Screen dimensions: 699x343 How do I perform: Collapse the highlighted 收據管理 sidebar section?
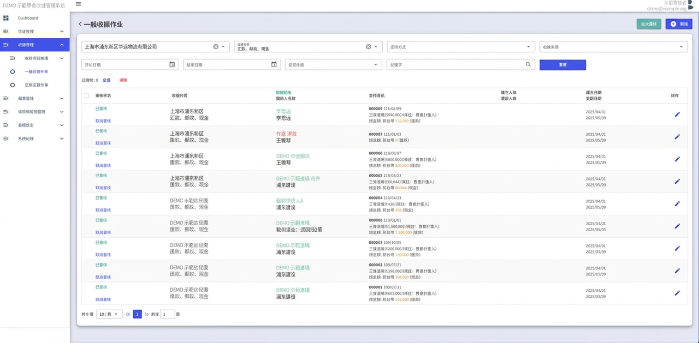click(x=62, y=45)
